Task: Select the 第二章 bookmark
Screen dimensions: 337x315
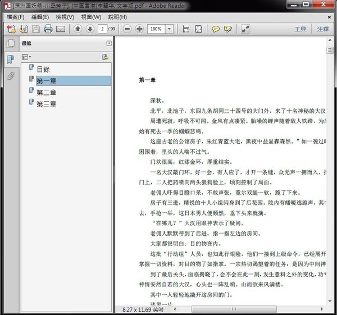Action: point(46,92)
